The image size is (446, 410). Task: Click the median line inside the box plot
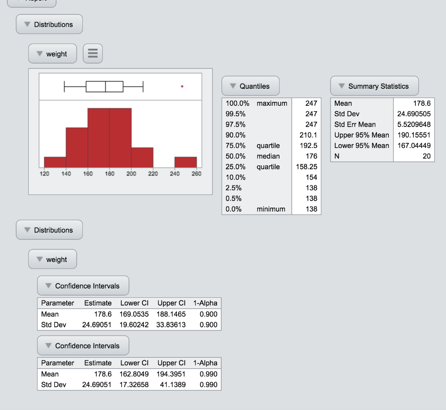tap(105, 86)
